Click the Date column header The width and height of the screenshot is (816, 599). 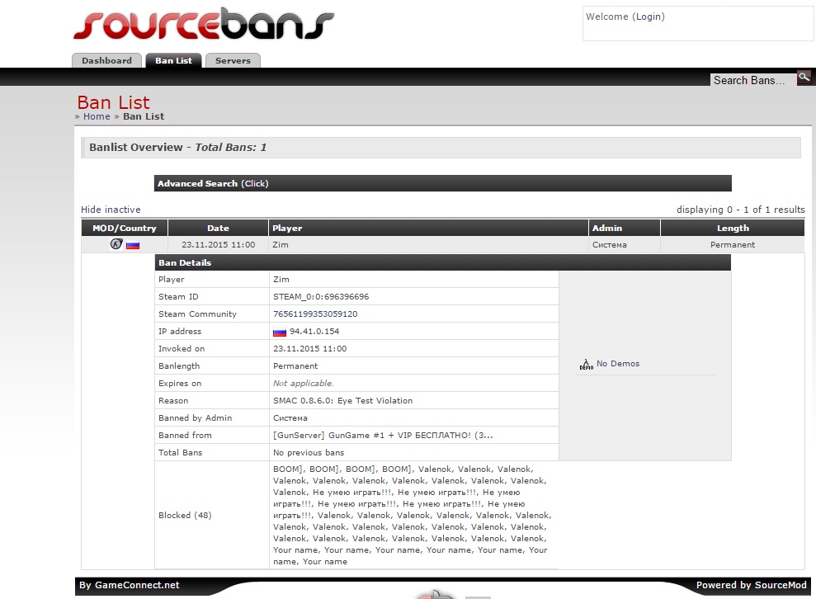coord(218,228)
